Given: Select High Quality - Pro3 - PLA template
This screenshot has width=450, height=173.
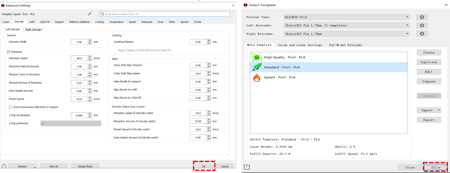Looking at the screenshot, I should click(x=284, y=57).
